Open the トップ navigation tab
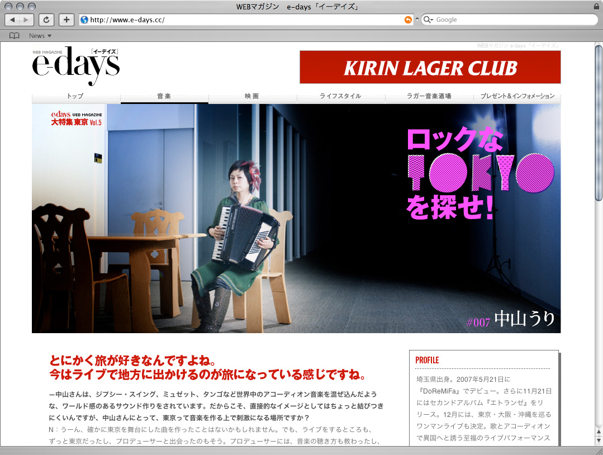The image size is (603, 455). click(x=75, y=96)
